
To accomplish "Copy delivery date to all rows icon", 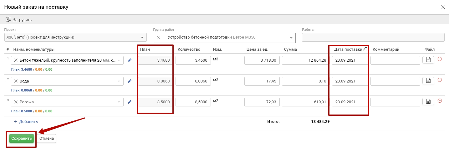I will click(365, 49).
